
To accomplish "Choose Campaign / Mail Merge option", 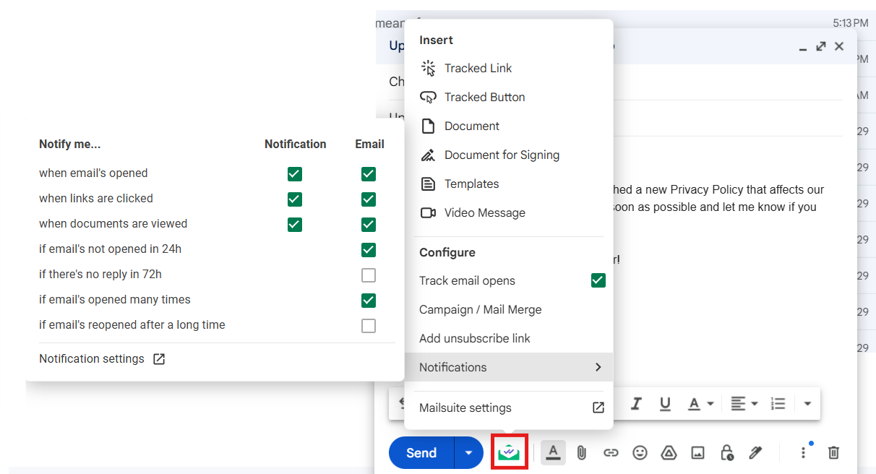I will coord(480,309).
